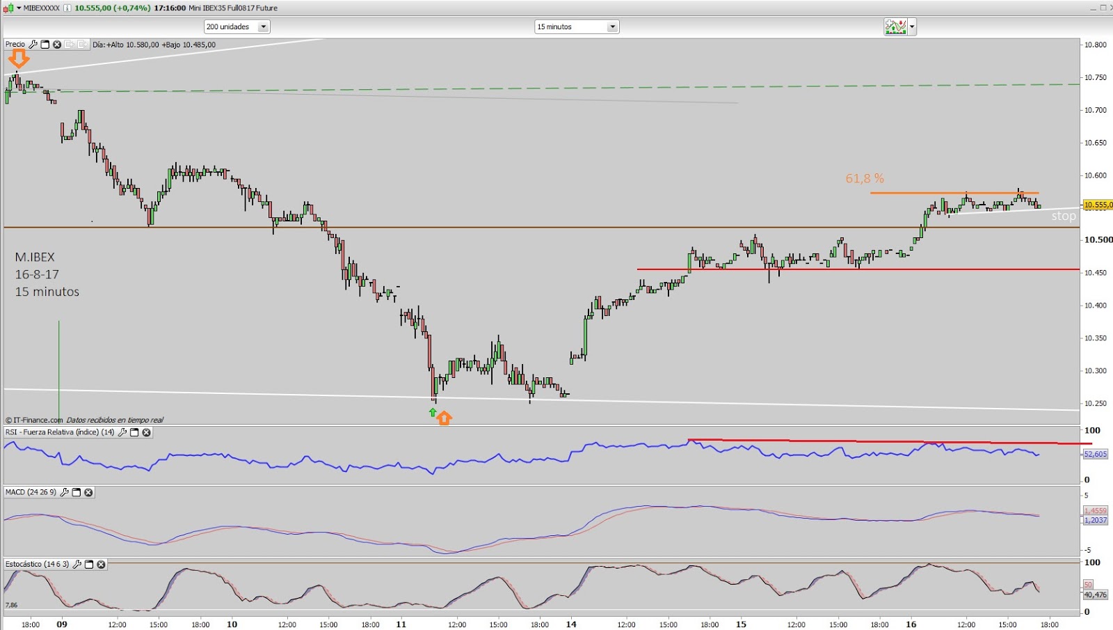Click the day 11 label on the time axis

click(401, 624)
